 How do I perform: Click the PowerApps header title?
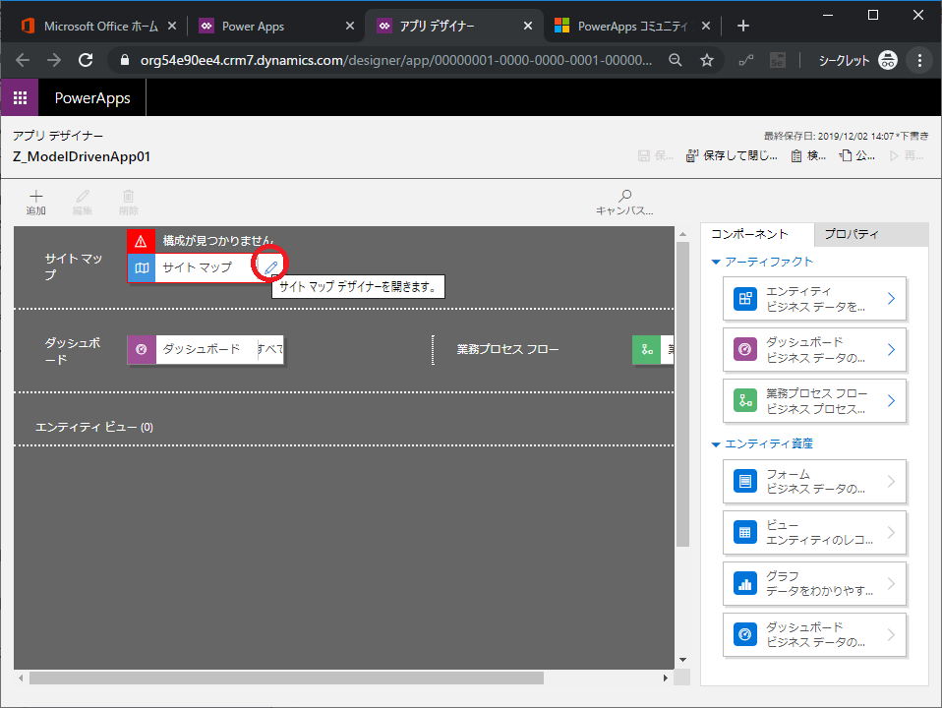tap(92, 98)
